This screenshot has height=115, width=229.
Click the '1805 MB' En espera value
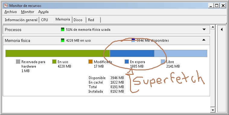pyautogui.click(x=137, y=66)
